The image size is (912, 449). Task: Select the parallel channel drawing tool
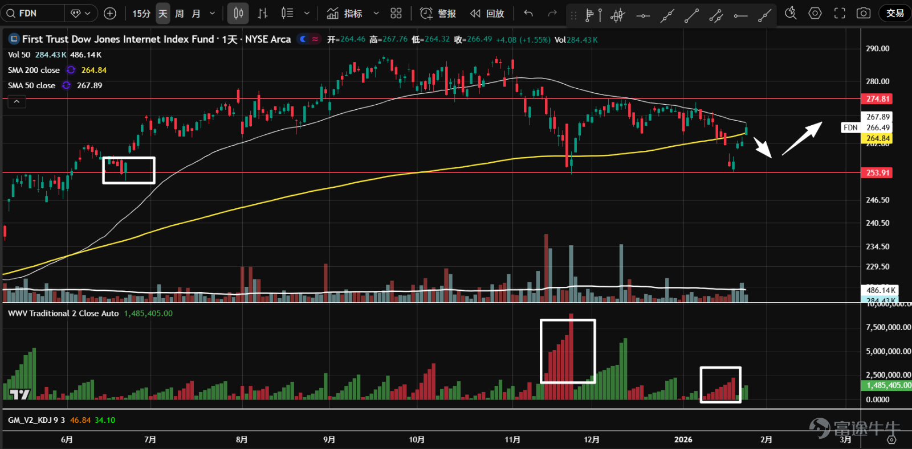tap(716, 15)
